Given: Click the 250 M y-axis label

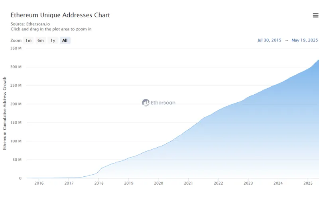Looking at the screenshot, I should tap(16, 86).
